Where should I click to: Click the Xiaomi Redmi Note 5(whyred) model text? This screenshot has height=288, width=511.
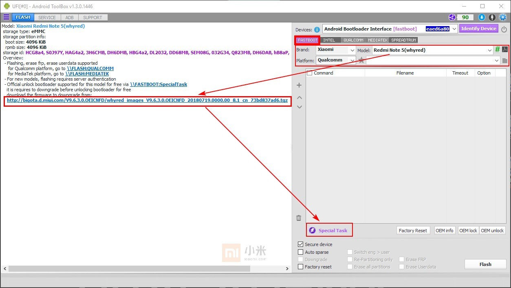51,26
